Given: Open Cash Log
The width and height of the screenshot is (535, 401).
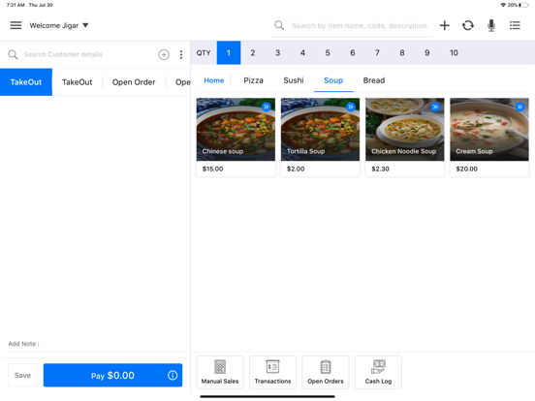Looking at the screenshot, I should point(378,372).
